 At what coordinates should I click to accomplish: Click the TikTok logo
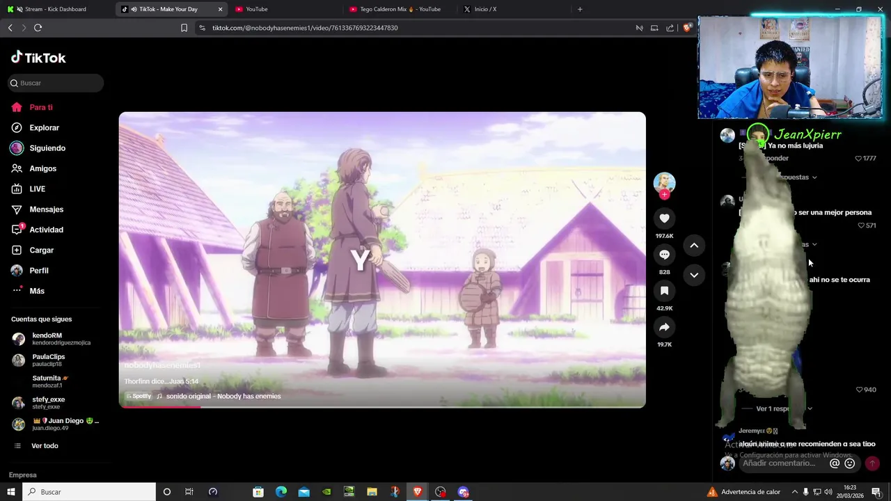[38, 58]
